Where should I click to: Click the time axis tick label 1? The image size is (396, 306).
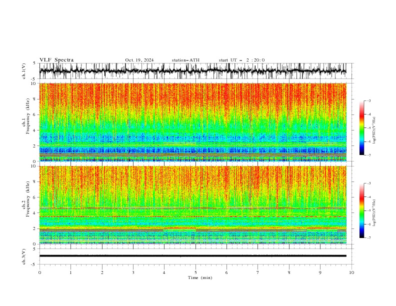(70, 272)
